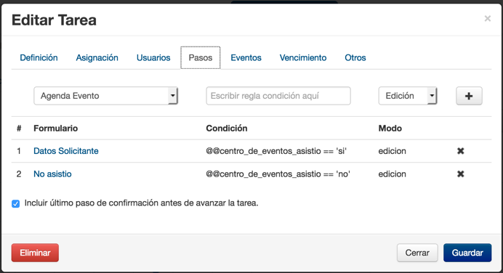
Task: Click the red Eliminar button
Action: point(35,253)
